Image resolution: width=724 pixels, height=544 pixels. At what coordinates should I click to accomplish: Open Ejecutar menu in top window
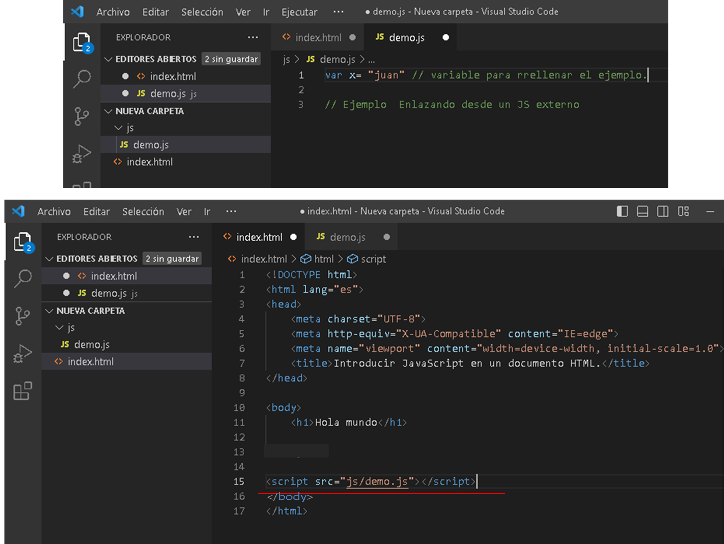(x=299, y=12)
